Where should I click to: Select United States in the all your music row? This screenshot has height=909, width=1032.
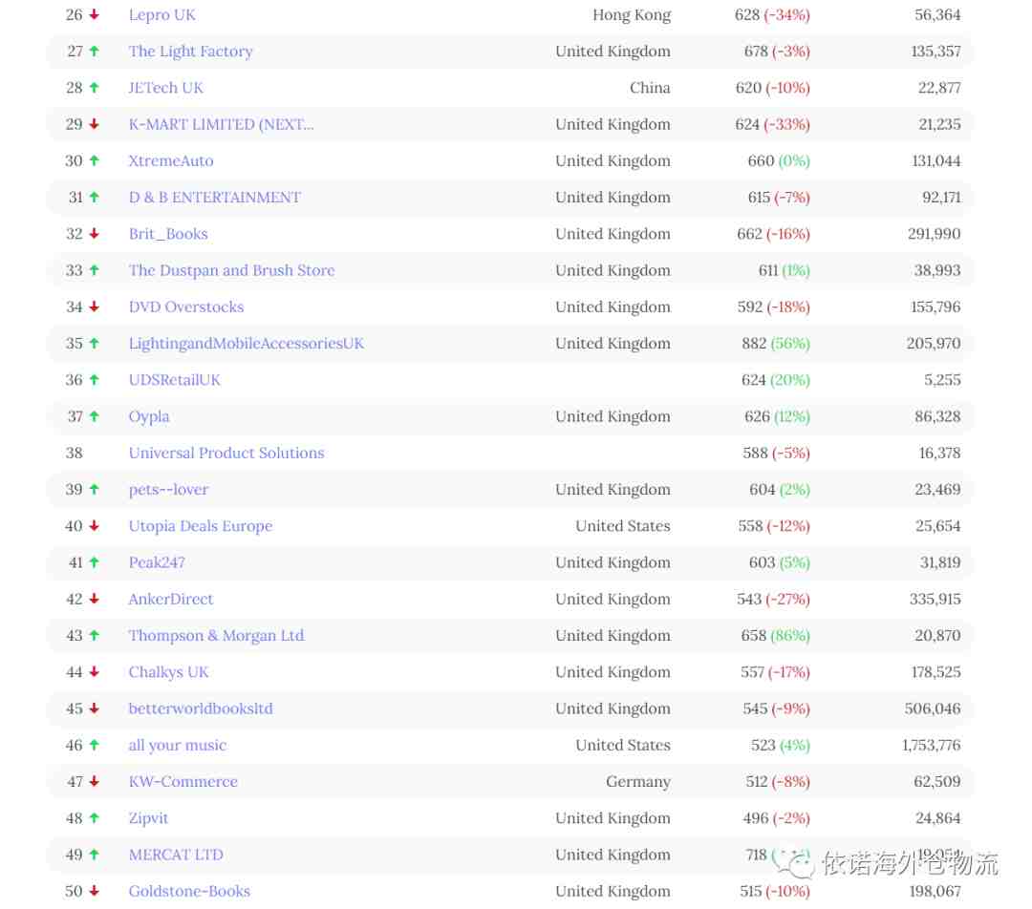pyautogui.click(x=623, y=745)
